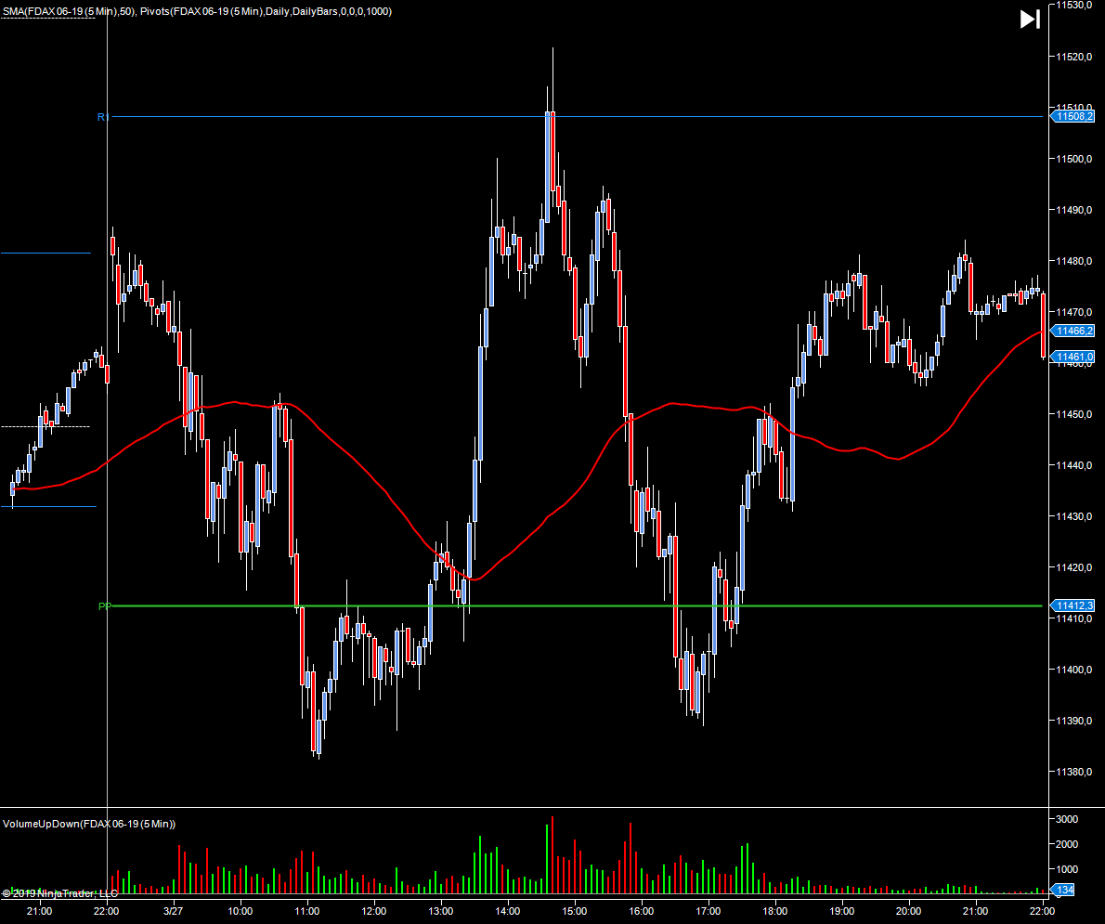1105x924 pixels.
Task: Select the 11508,2 price marker
Action: click(1074, 116)
